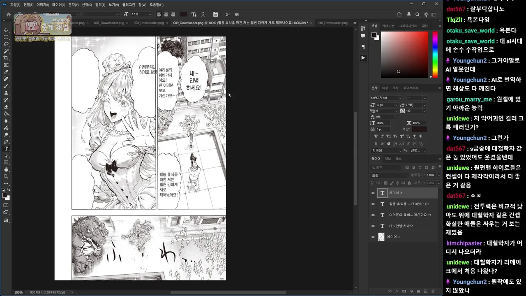The width and height of the screenshot is (526, 296).
Task: Align text left in options bar
Action: [x=159, y=14]
